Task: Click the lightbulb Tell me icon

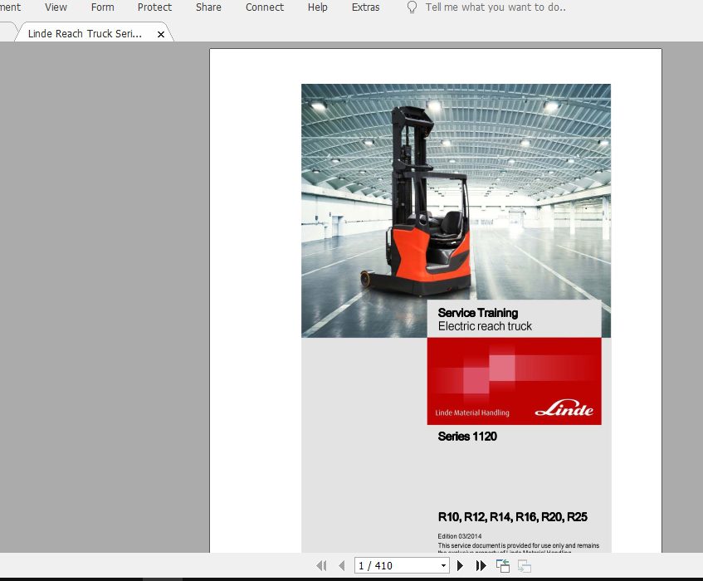Action: pos(412,7)
